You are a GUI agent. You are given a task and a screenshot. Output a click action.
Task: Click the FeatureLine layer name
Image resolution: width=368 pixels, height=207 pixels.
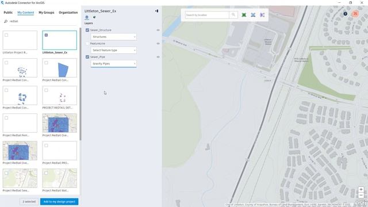pyautogui.click(x=98, y=44)
